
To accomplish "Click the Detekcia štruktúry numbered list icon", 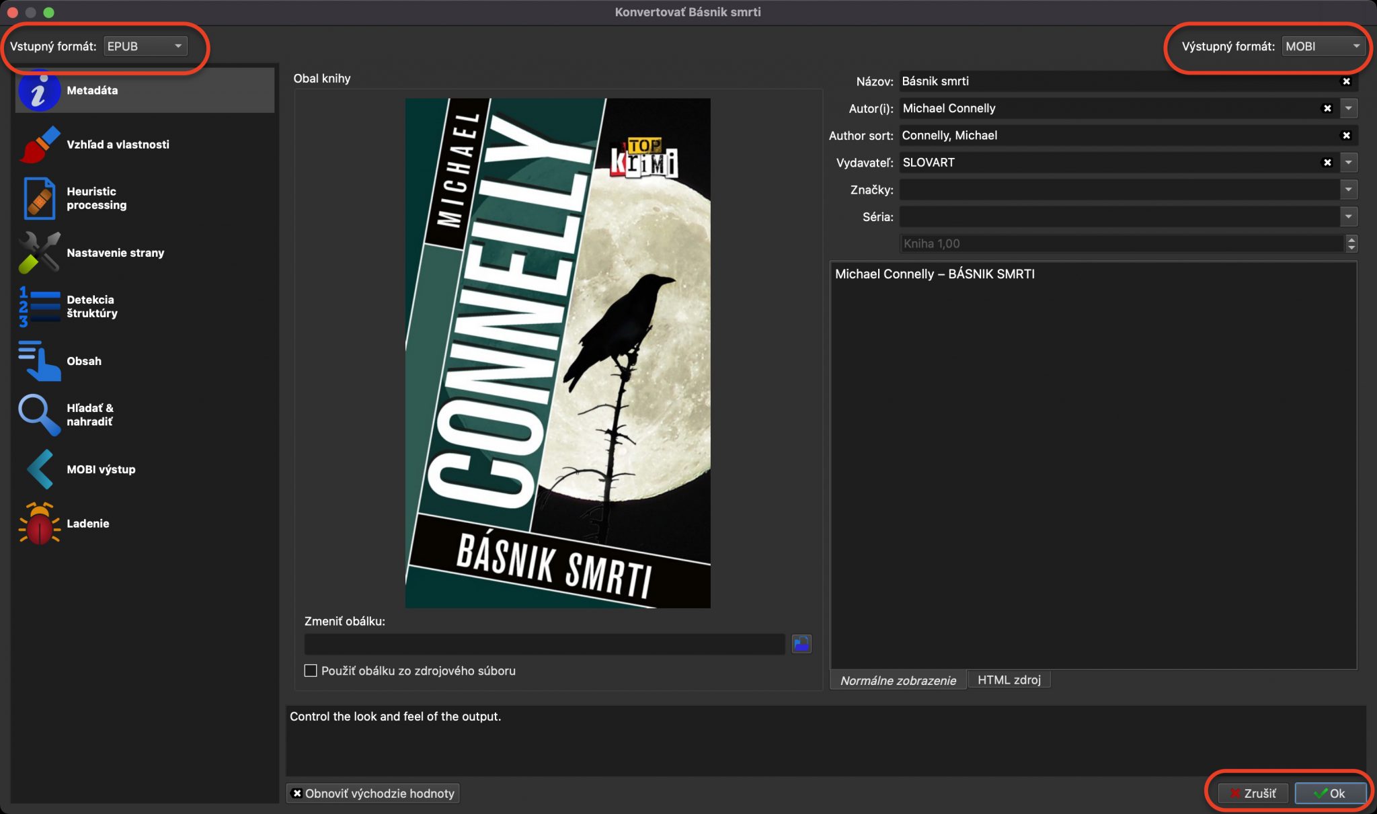I will click(x=39, y=307).
